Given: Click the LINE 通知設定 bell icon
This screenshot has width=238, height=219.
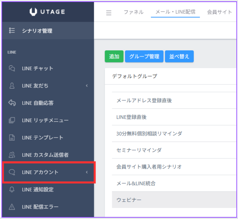Looking at the screenshot, I should point(12,190).
